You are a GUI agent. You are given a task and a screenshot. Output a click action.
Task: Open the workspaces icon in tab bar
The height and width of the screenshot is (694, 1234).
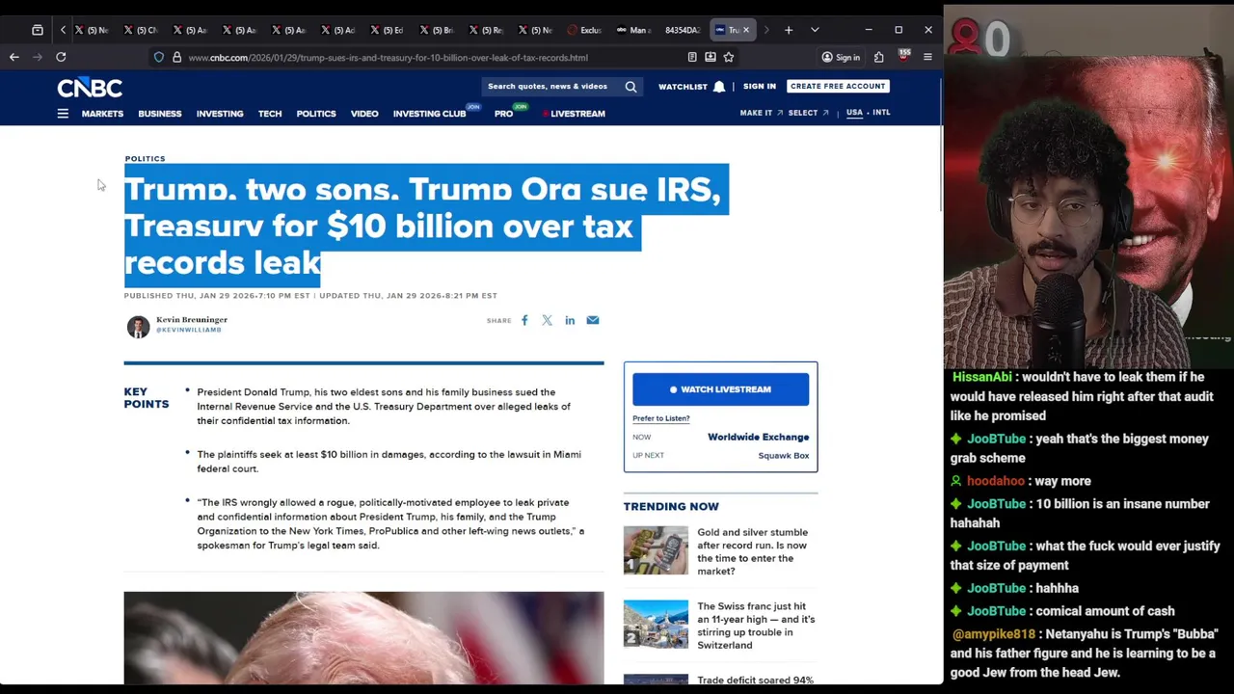coord(38,30)
